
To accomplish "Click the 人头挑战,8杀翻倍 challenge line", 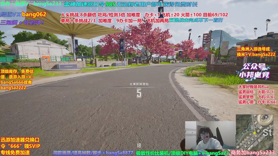I will click(144, 15).
